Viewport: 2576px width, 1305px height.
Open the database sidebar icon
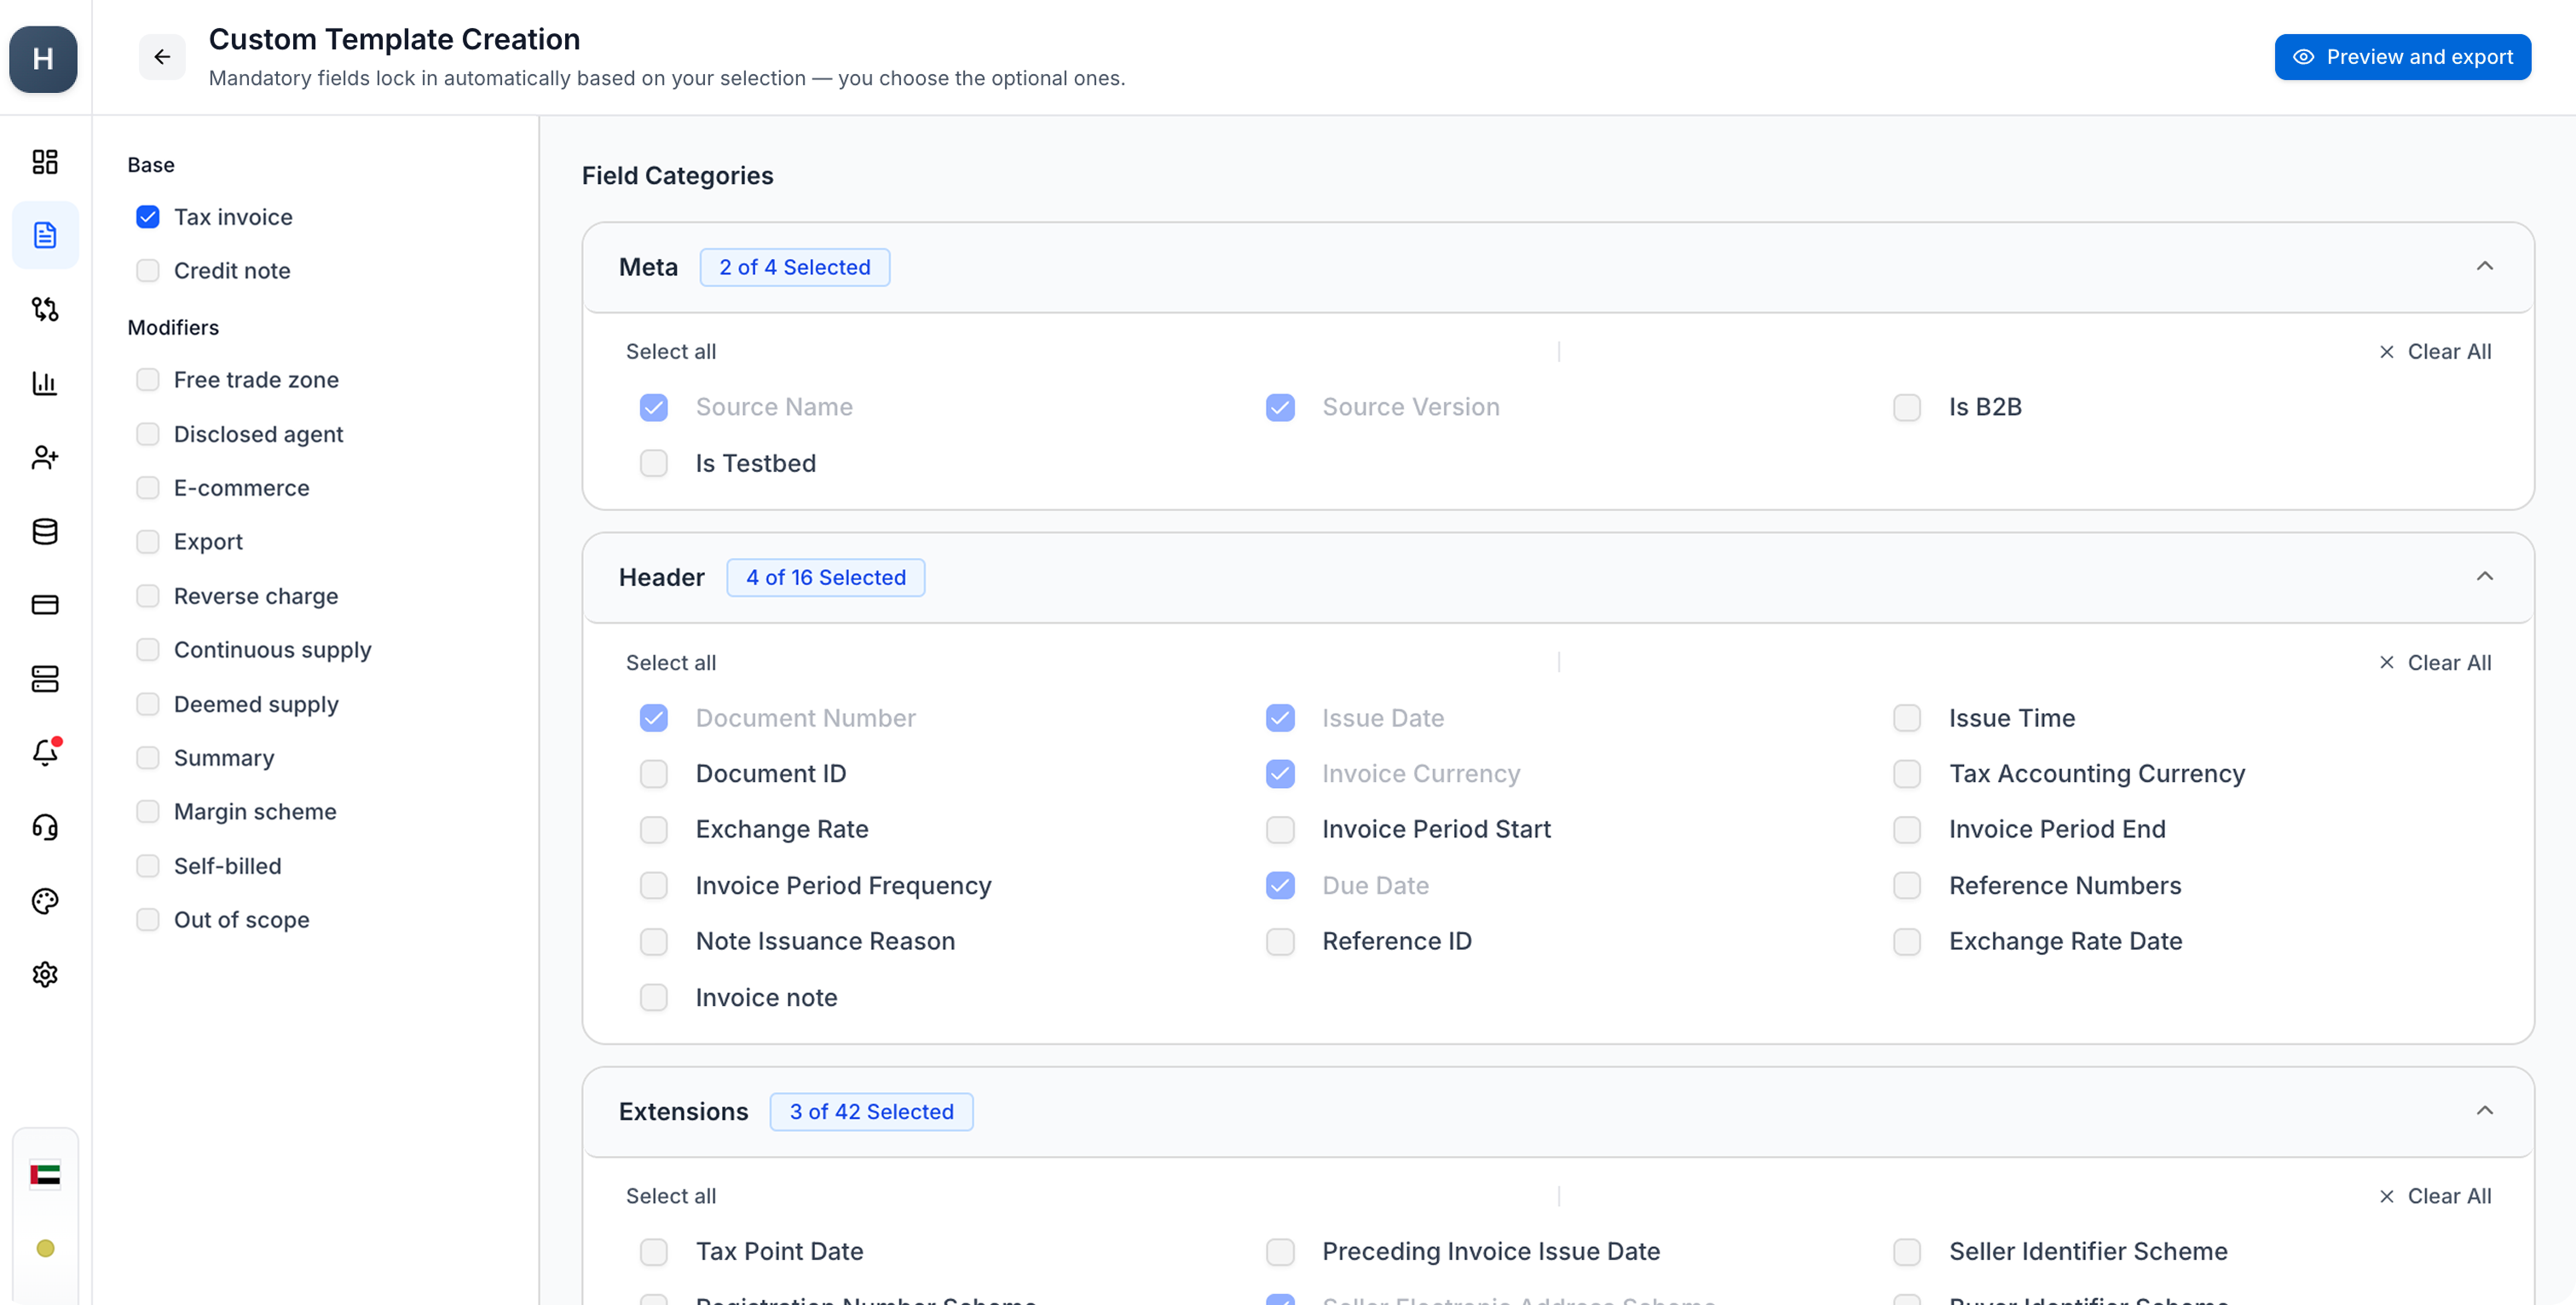click(45, 531)
